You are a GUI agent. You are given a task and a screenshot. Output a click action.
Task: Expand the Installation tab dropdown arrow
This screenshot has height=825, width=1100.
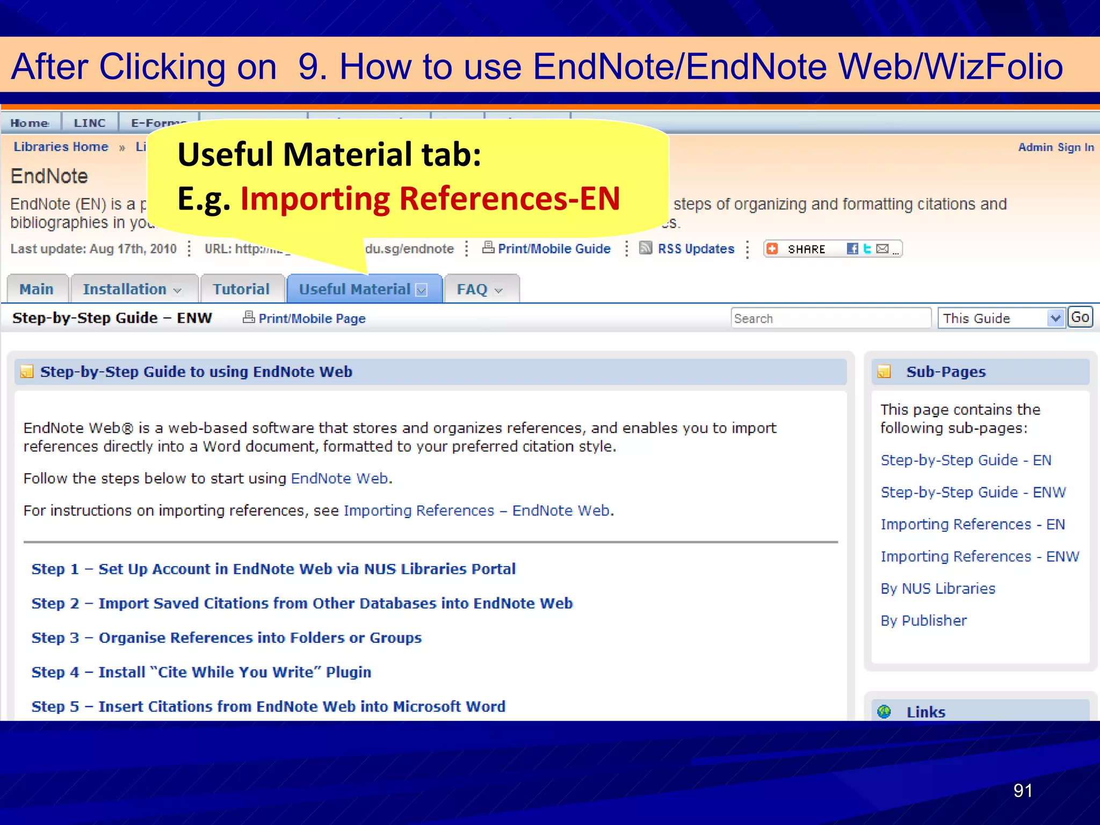coord(177,291)
